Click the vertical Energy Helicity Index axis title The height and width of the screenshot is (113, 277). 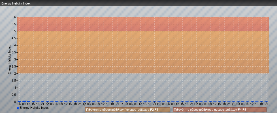tap(9, 59)
